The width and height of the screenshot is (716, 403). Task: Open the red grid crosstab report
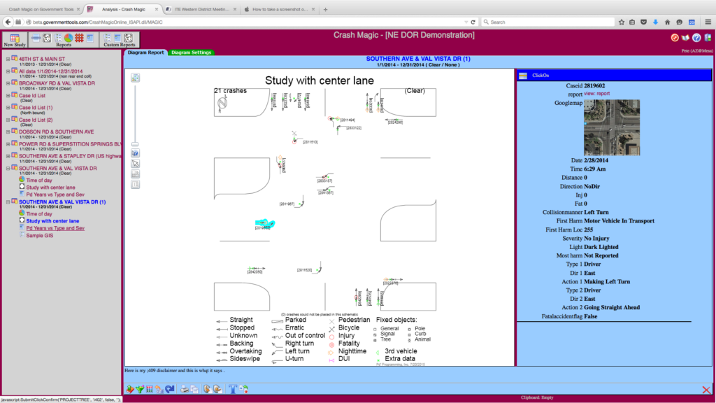80,38
